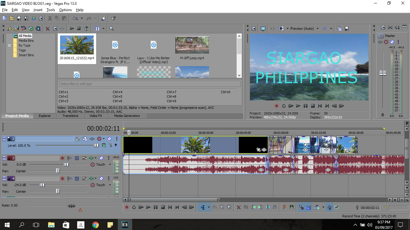
Task: Switch to the Explorer tab
Action: pos(45,116)
